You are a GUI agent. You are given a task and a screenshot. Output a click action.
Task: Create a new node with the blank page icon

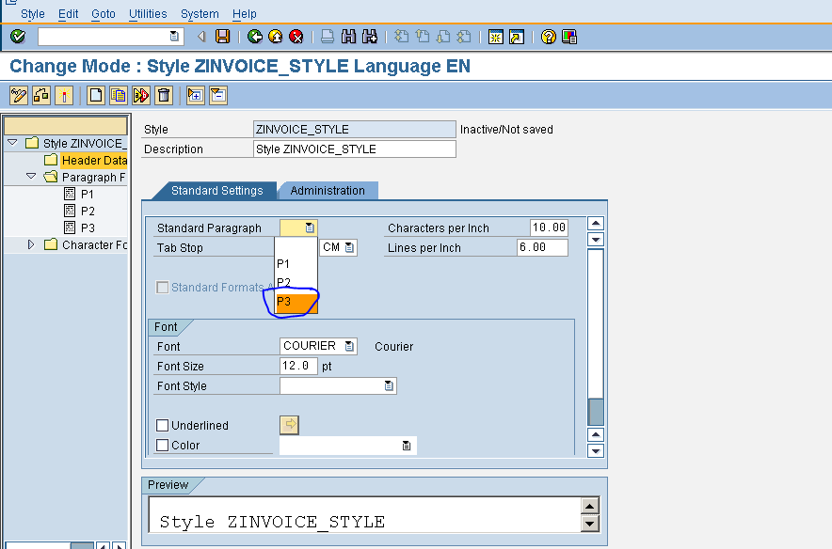[95, 95]
